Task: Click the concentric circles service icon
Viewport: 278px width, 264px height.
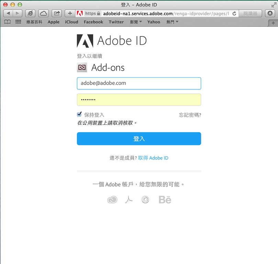Action: [x=145, y=200]
